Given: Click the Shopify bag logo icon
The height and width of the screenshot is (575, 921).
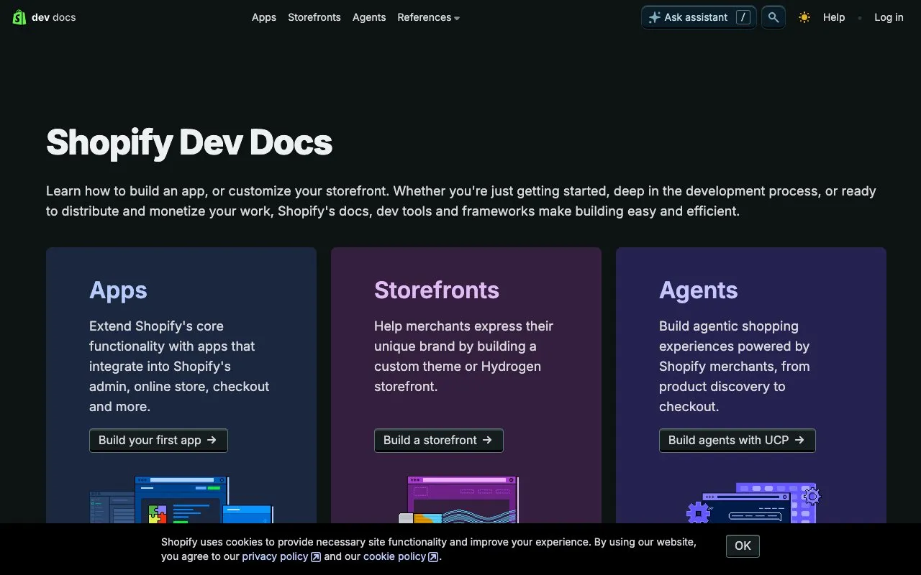Looking at the screenshot, I should tap(19, 17).
